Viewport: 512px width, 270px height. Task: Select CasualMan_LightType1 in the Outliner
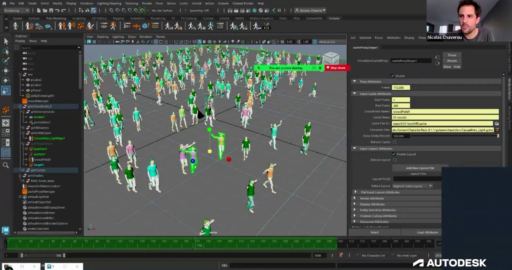pyautogui.click(x=49, y=138)
